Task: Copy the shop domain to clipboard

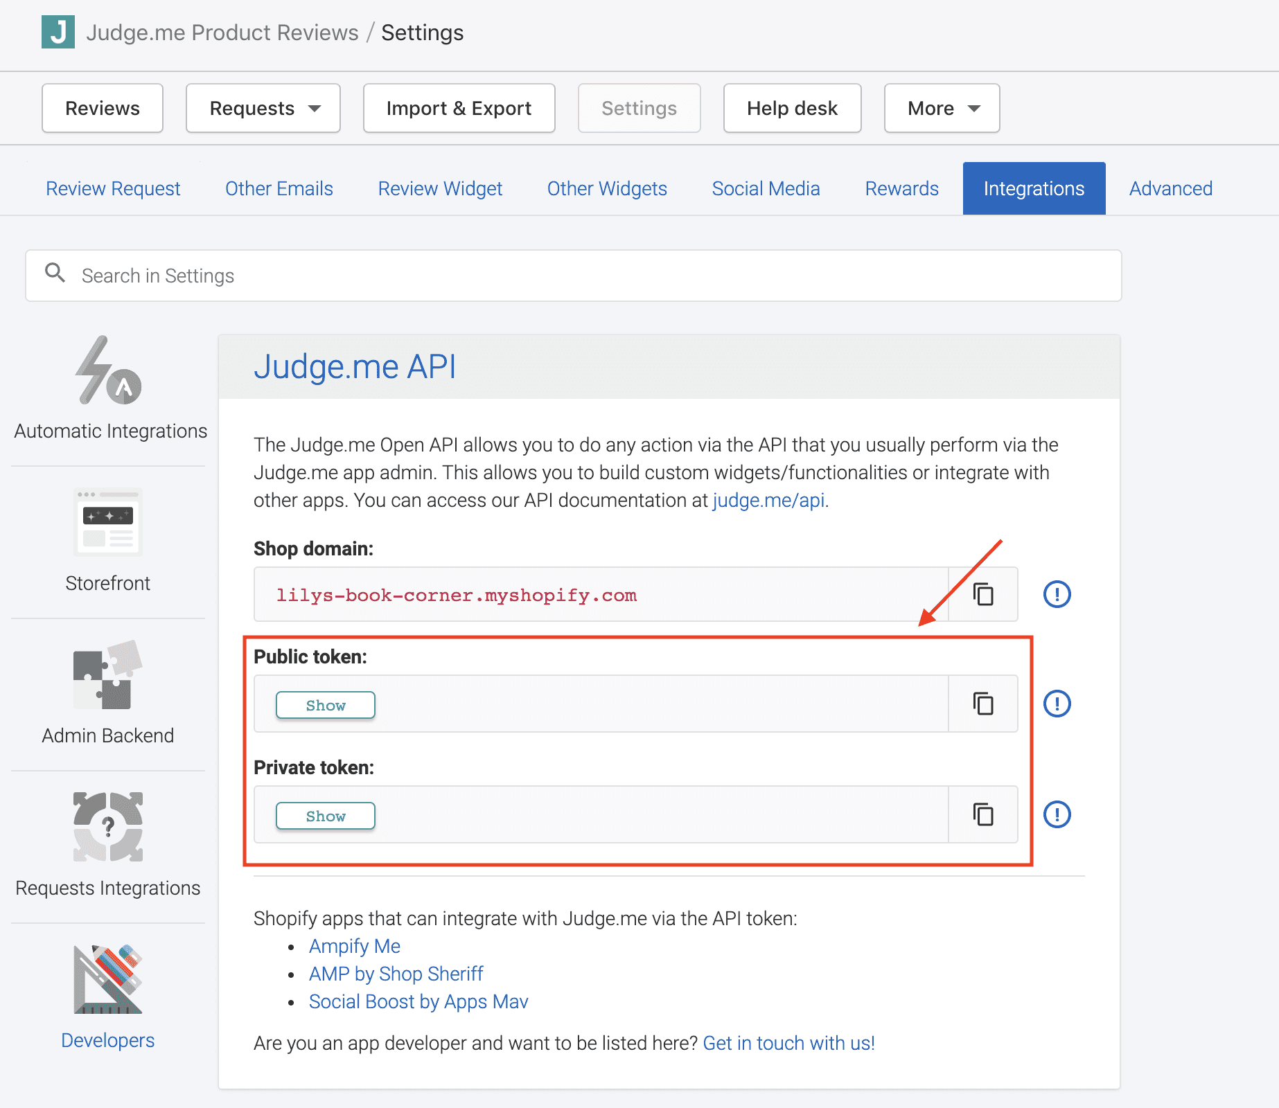Action: tap(982, 594)
